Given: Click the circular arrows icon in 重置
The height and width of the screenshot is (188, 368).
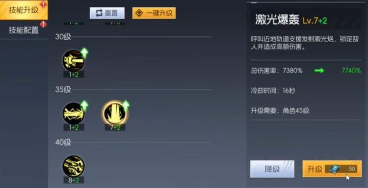Looking at the screenshot, I should 99,13.
